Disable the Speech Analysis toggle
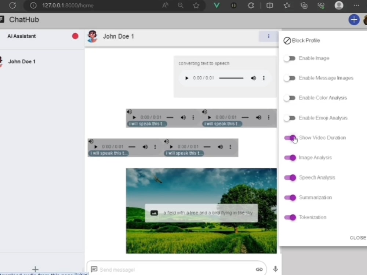 [x=290, y=177]
